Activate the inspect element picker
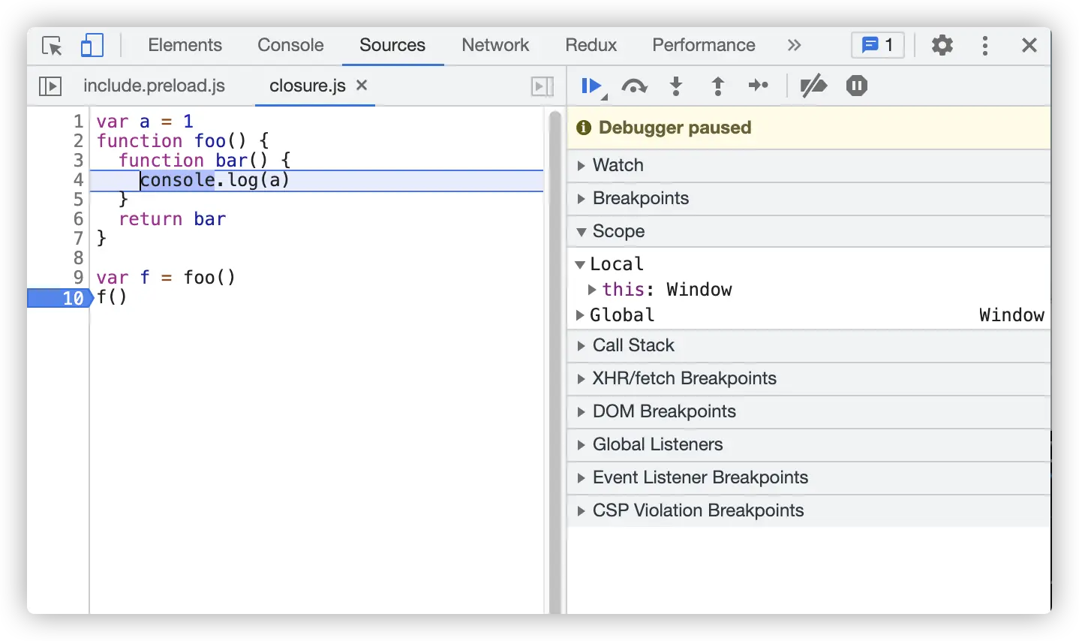The image size is (1079, 641). [52, 46]
